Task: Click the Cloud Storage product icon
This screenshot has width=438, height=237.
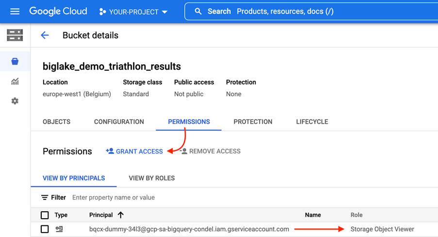Action: click(15, 35)
